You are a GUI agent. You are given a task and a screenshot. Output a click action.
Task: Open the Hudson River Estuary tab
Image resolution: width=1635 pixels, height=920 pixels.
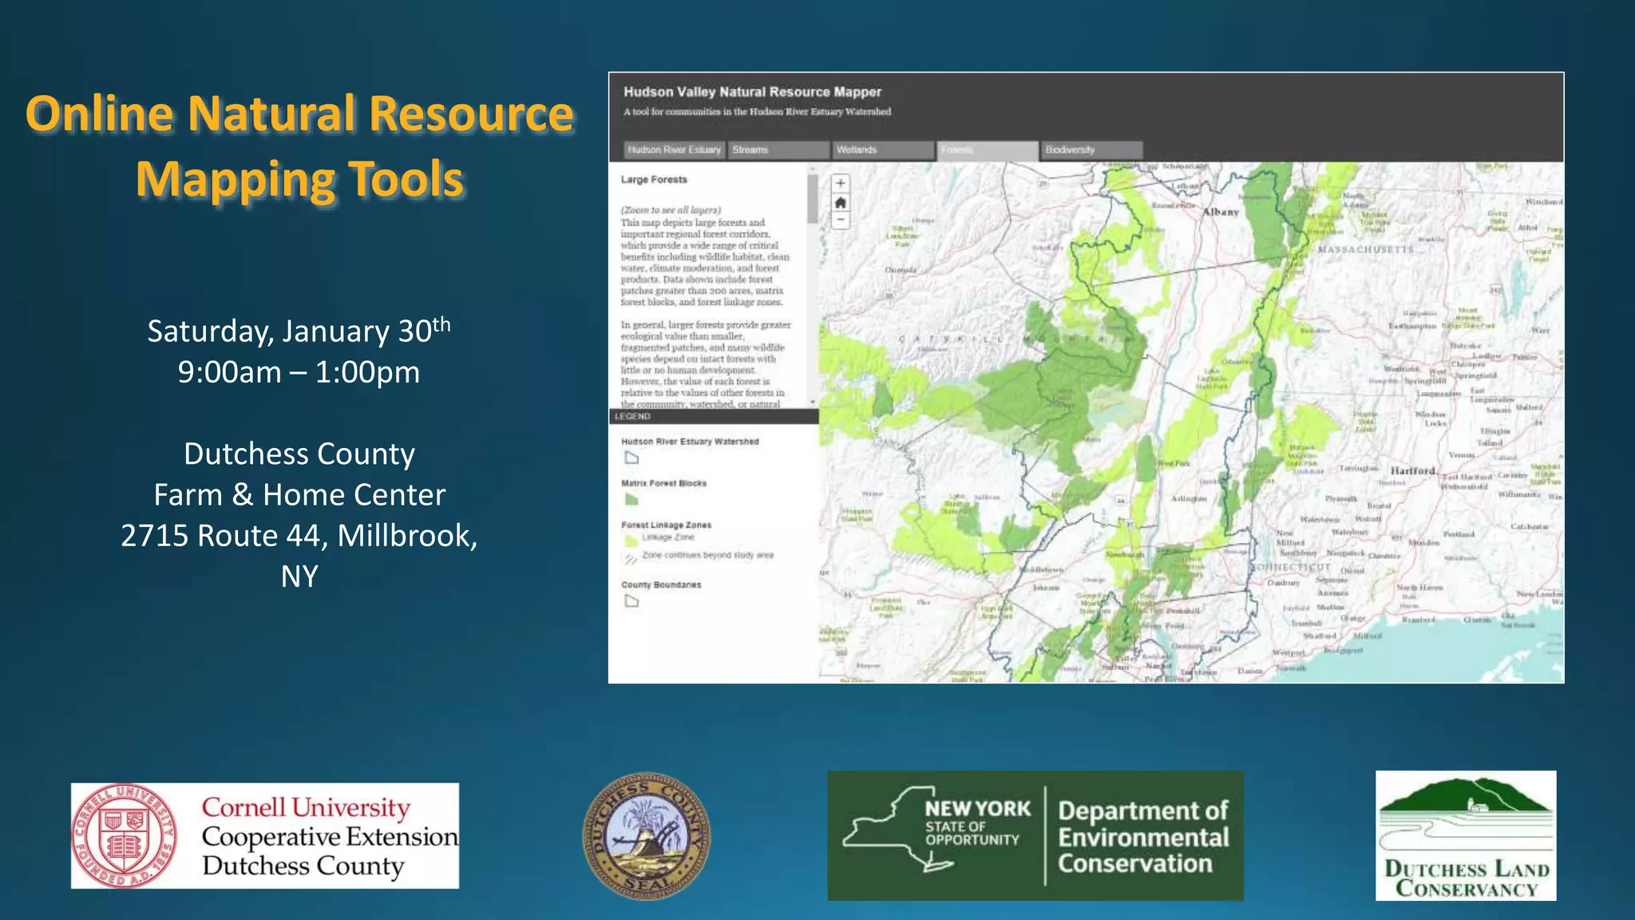pyautogui.click(x=674, y=150)
